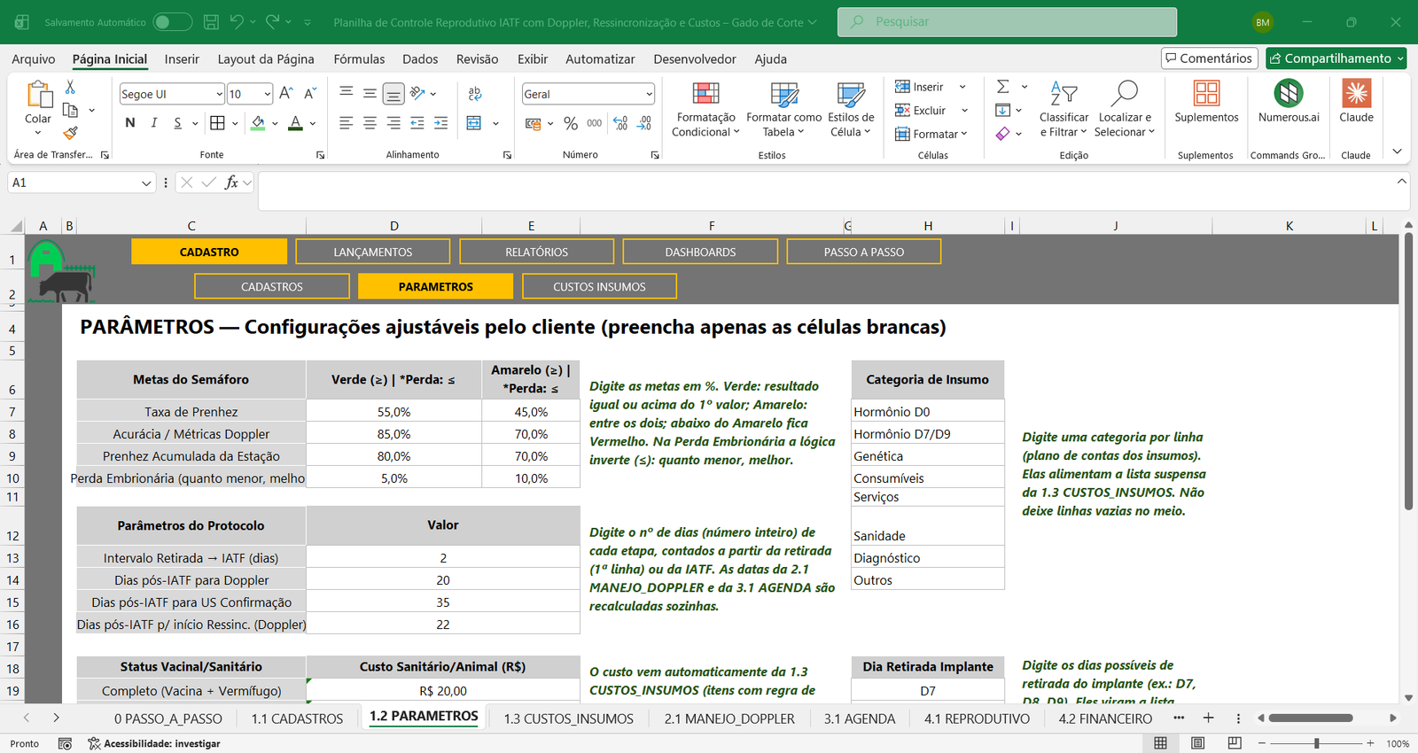The image size is (1418, 753).
Task: Click the CUSTOS INSUMOS navigation button
Action: [599, 286]
